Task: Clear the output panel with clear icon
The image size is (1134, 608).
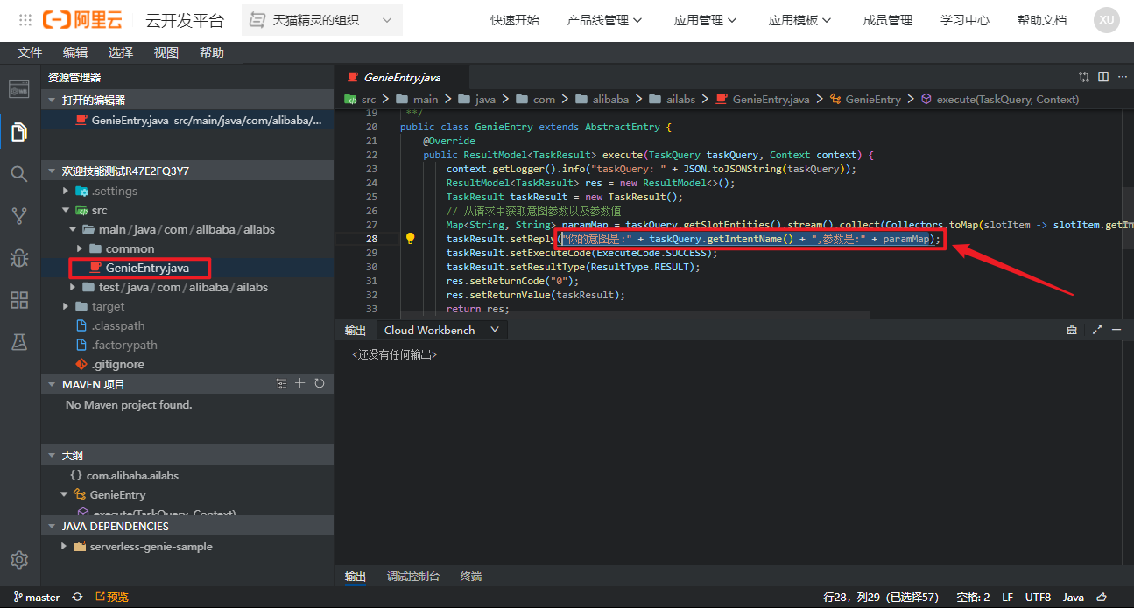Action: [1072, 330]
